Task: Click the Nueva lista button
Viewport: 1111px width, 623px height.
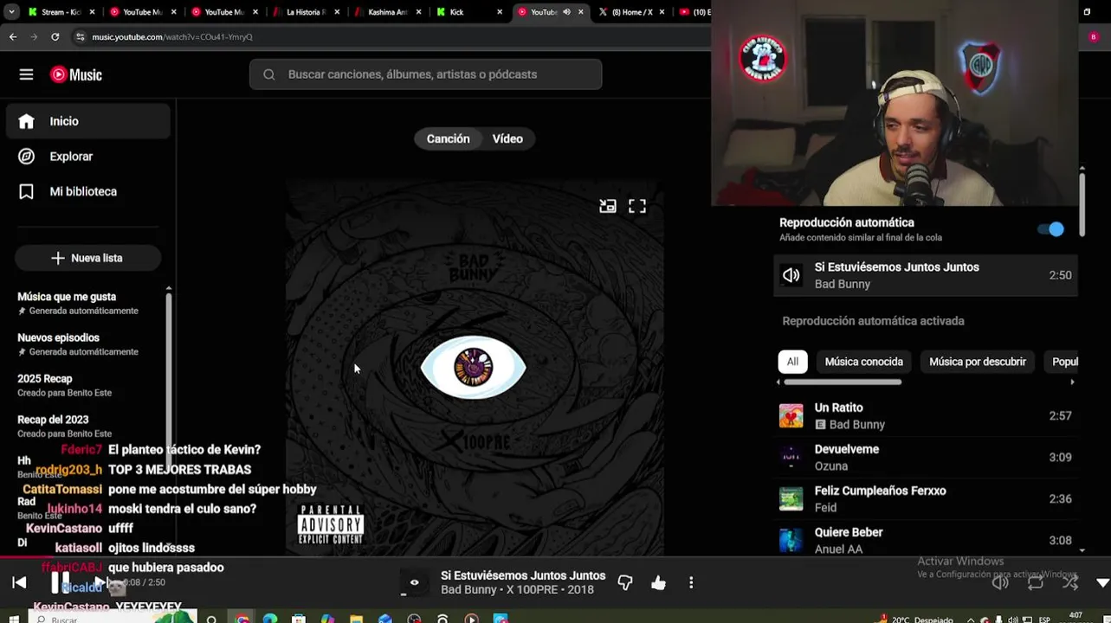Action: click(87, 258)
